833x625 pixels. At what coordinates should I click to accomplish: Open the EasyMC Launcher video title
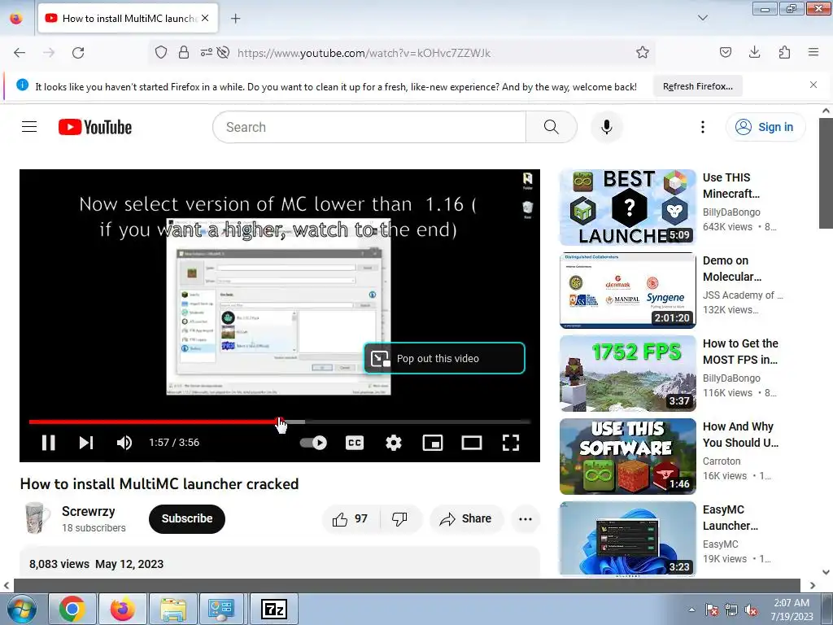[731, 518]
